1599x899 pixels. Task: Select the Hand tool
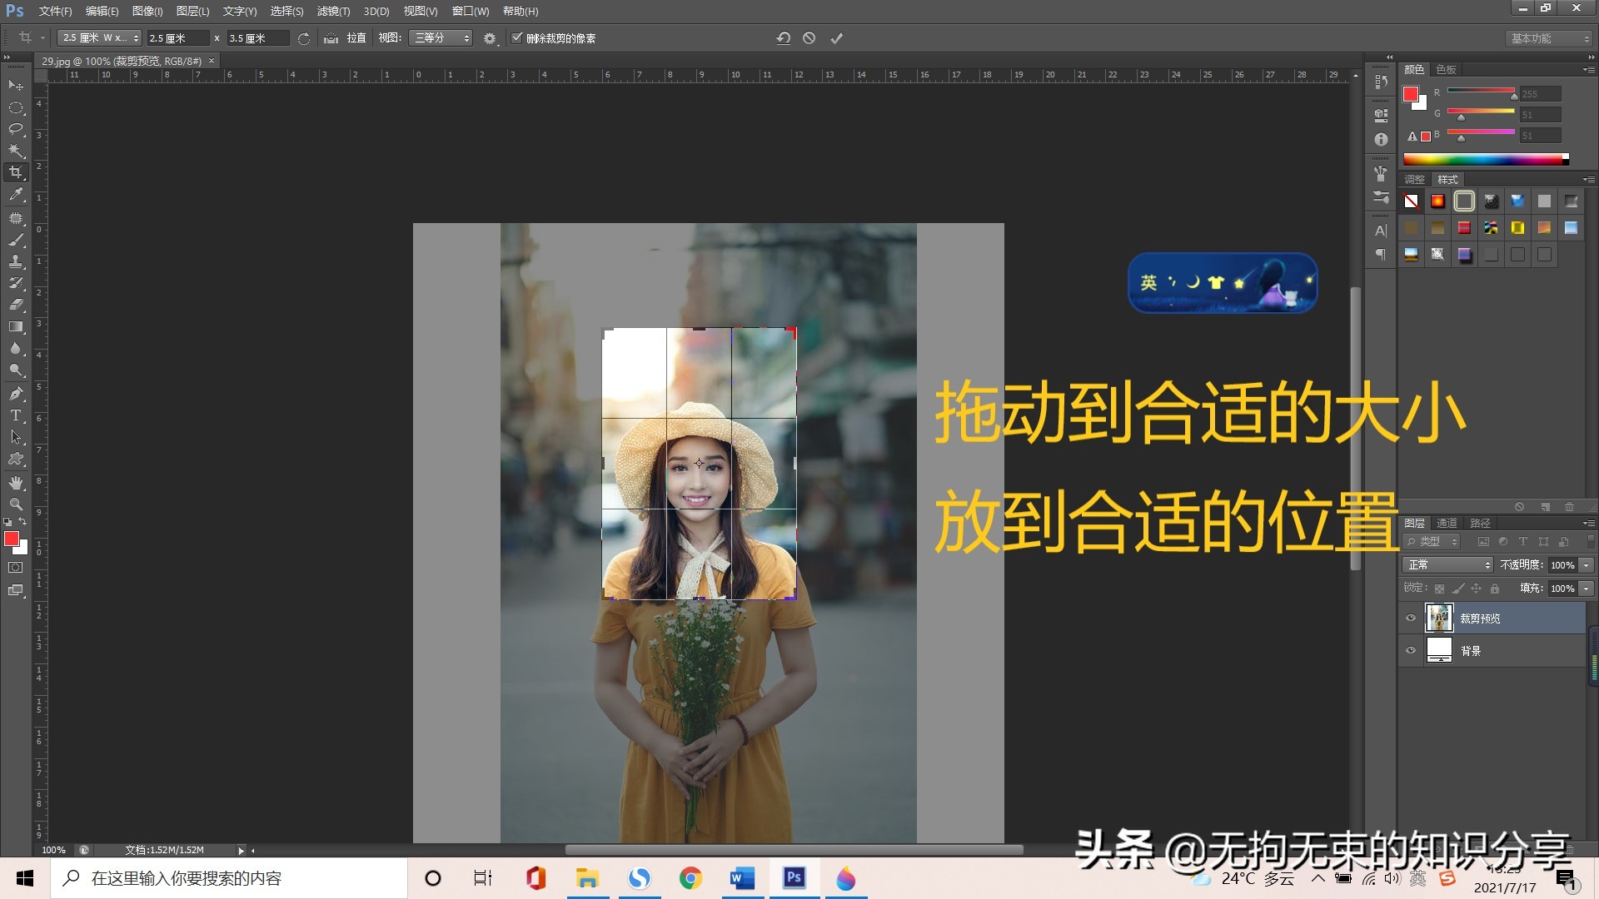click(x=15, y=483)
